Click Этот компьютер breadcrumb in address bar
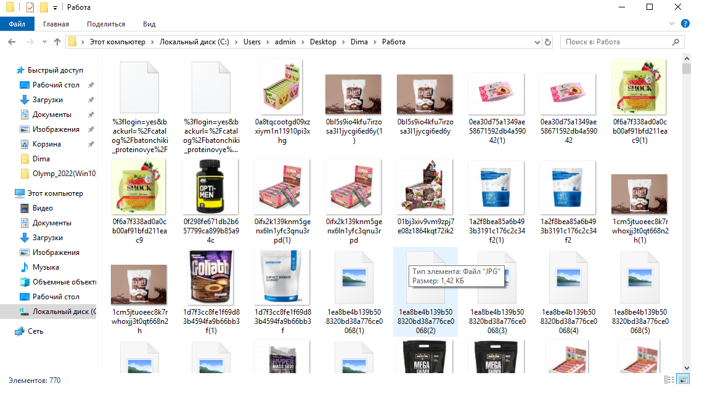This screenshot has height=399, width=710. (117, 42)
